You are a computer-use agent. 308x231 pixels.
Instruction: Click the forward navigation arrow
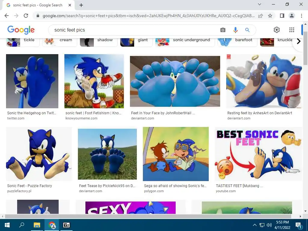(16, 16)
